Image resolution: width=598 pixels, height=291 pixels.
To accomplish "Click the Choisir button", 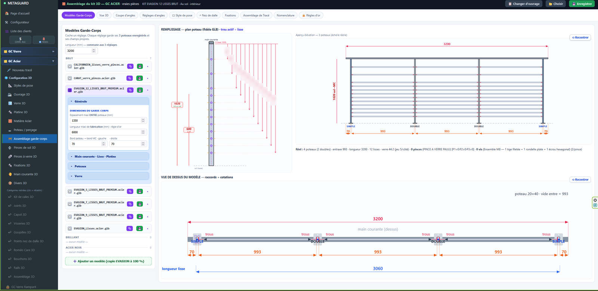I will point(556,4).
